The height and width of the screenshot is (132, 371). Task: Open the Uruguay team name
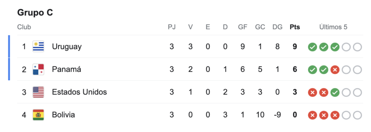pos(67,47)
